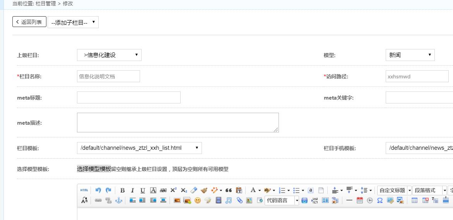The height and width of the screenshot is (220, 453).
Task: Insert a blockquote
Action: 229,190
